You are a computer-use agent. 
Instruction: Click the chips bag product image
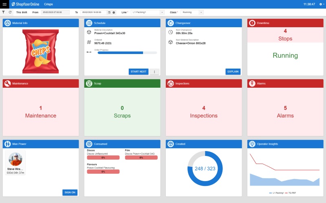tap(40, 52)
